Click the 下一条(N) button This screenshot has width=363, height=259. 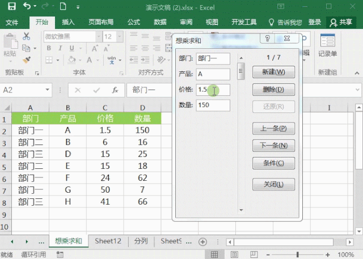(273, 146)
